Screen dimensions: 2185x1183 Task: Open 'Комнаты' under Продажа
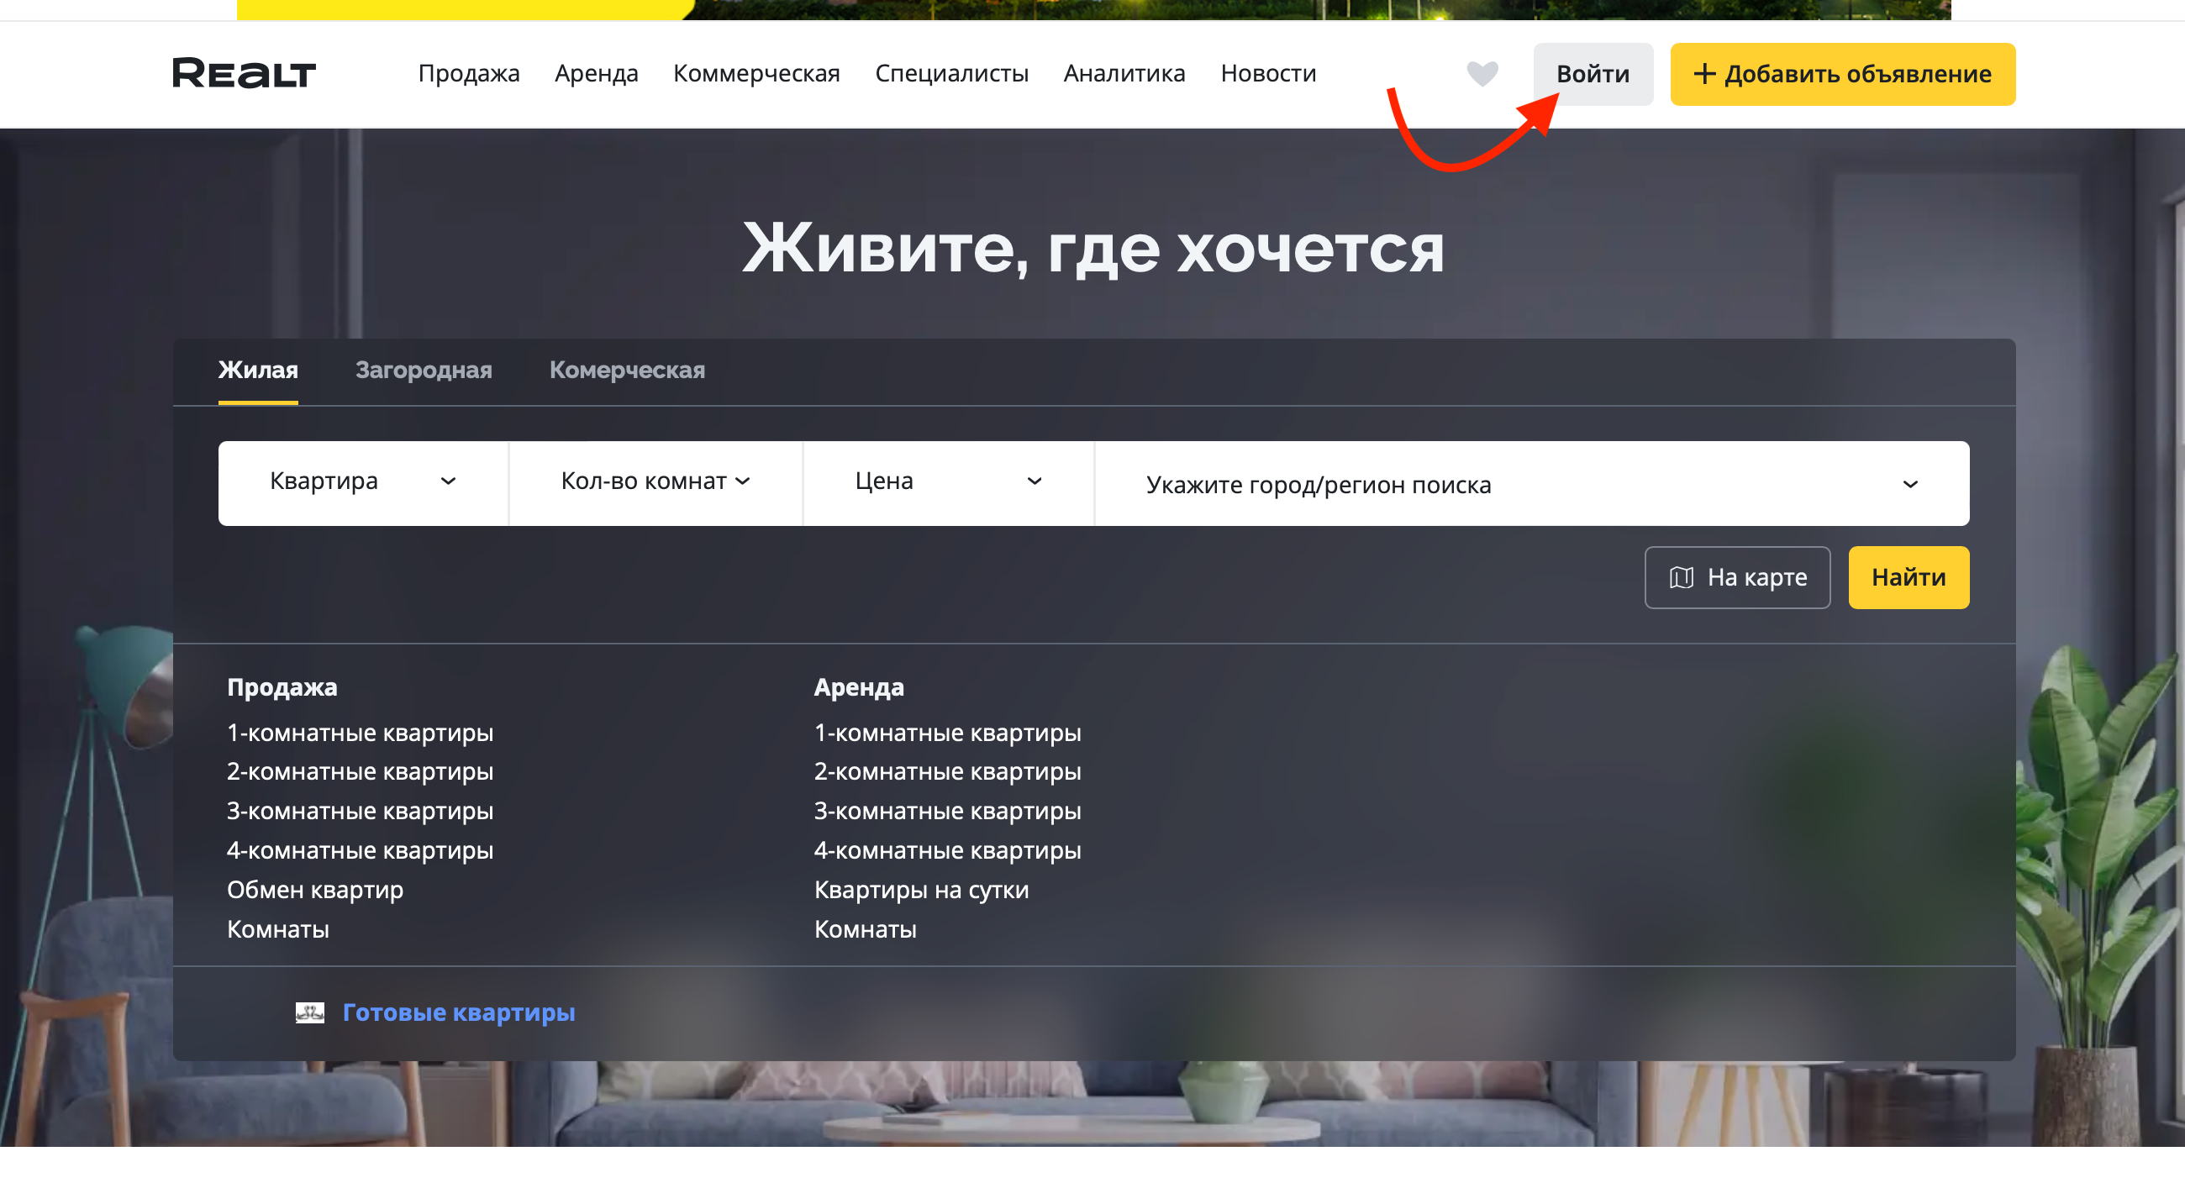pyautogui.click(x=277, y=930)
